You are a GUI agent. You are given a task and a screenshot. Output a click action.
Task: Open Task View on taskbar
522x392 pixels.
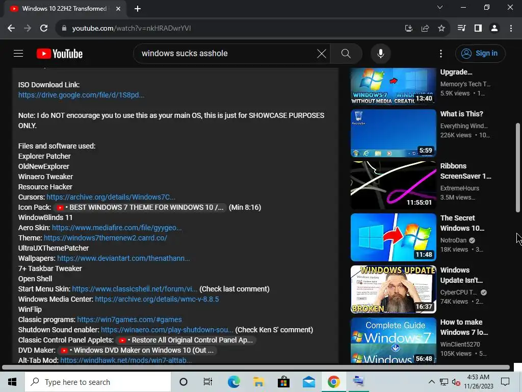pyautogui.click(x=208, y=382)
